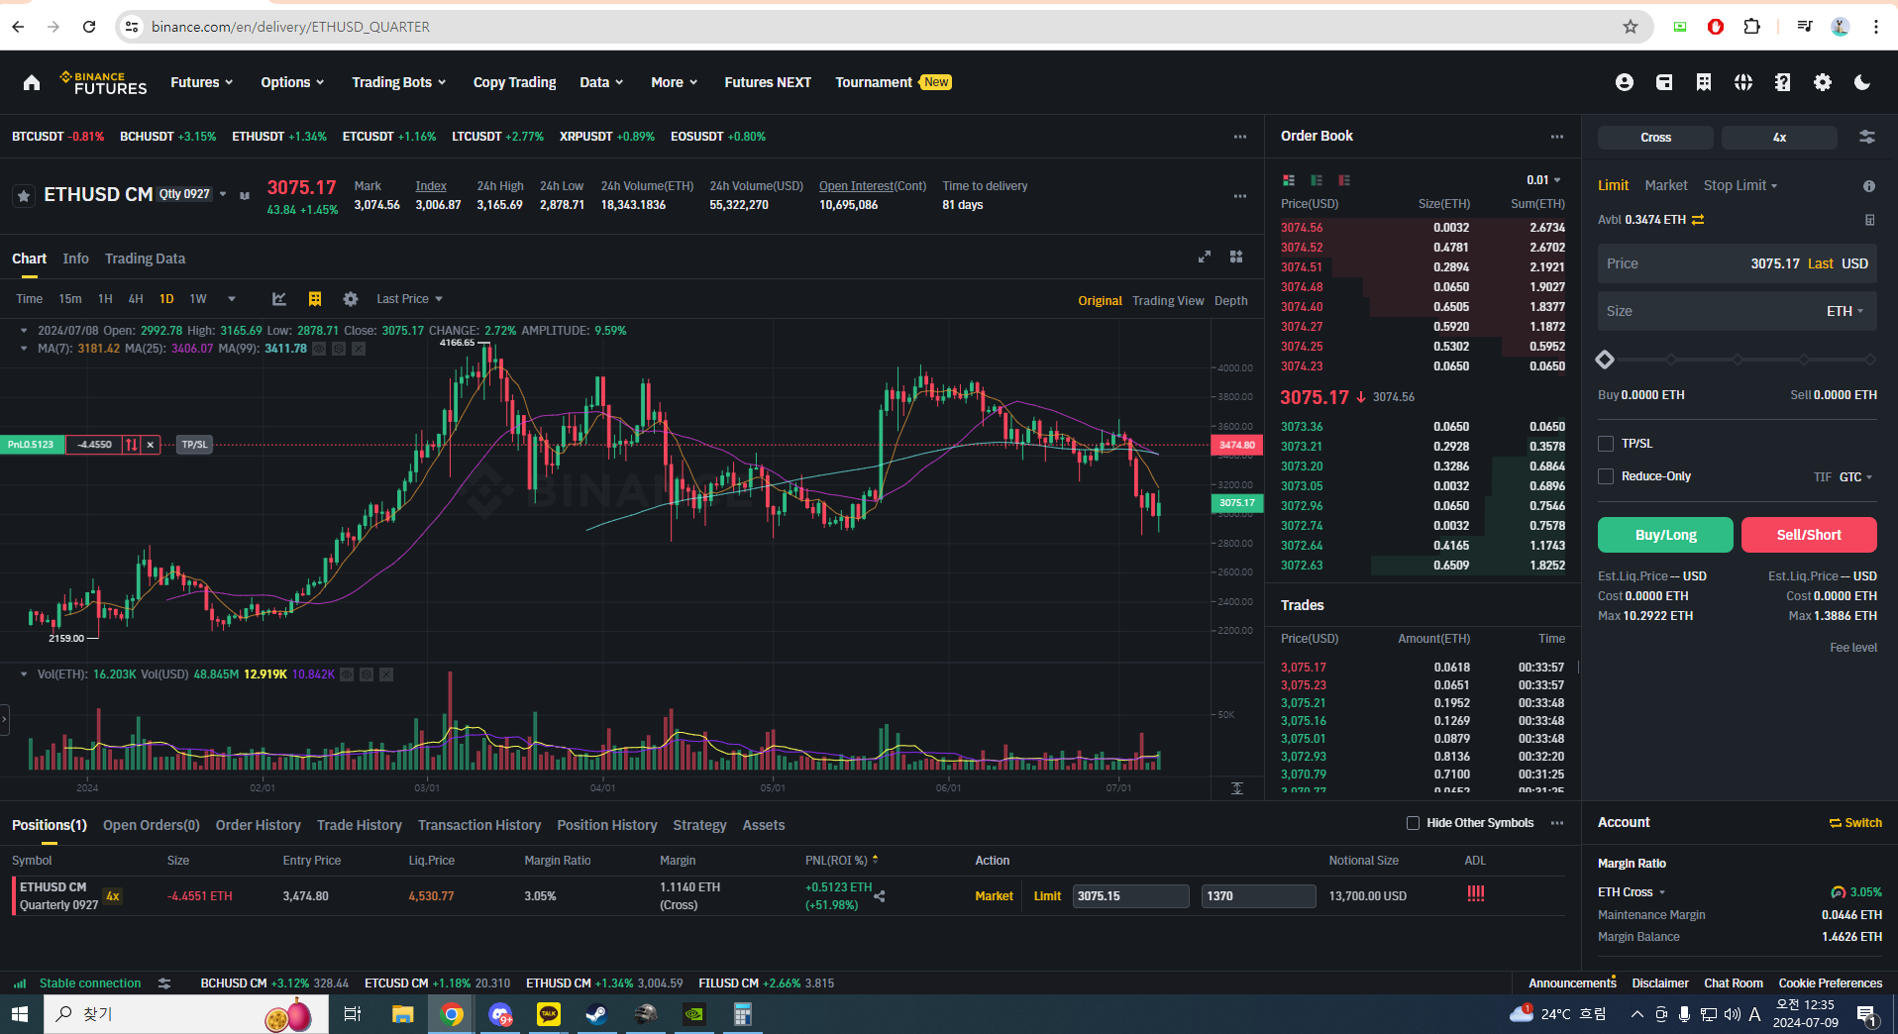Open the account profile icon

click(x=1624, y=82)
